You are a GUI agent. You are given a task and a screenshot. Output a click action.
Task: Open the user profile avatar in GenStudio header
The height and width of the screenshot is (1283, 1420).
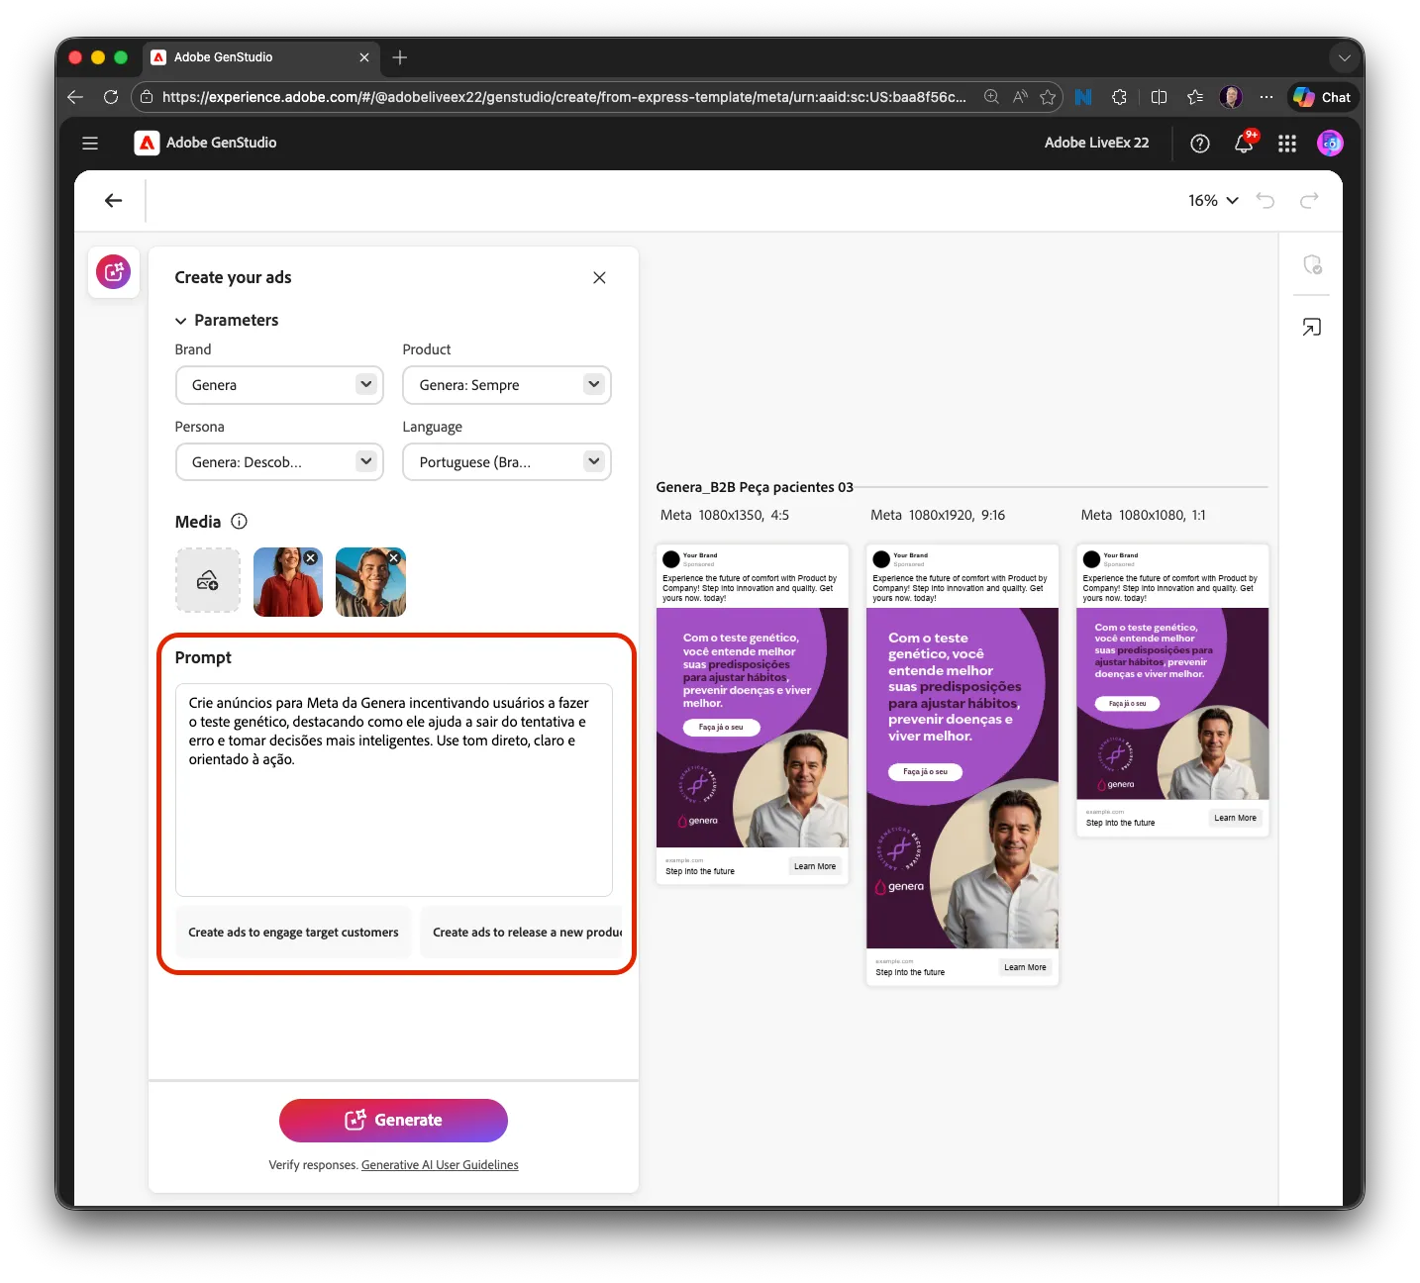point(1330,144)
